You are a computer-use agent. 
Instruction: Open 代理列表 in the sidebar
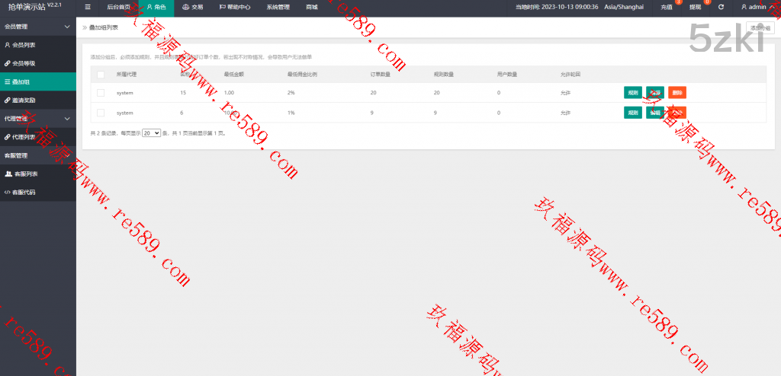point(38,137)
